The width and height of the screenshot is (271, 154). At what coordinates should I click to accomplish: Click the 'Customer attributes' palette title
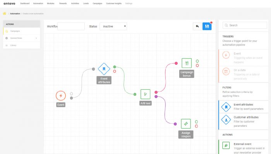246,117
